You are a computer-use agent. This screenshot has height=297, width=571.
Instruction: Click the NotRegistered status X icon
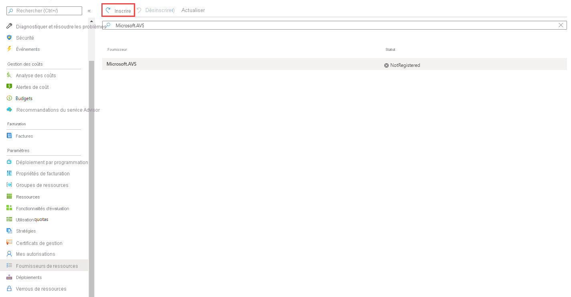[x=386, y=65]
